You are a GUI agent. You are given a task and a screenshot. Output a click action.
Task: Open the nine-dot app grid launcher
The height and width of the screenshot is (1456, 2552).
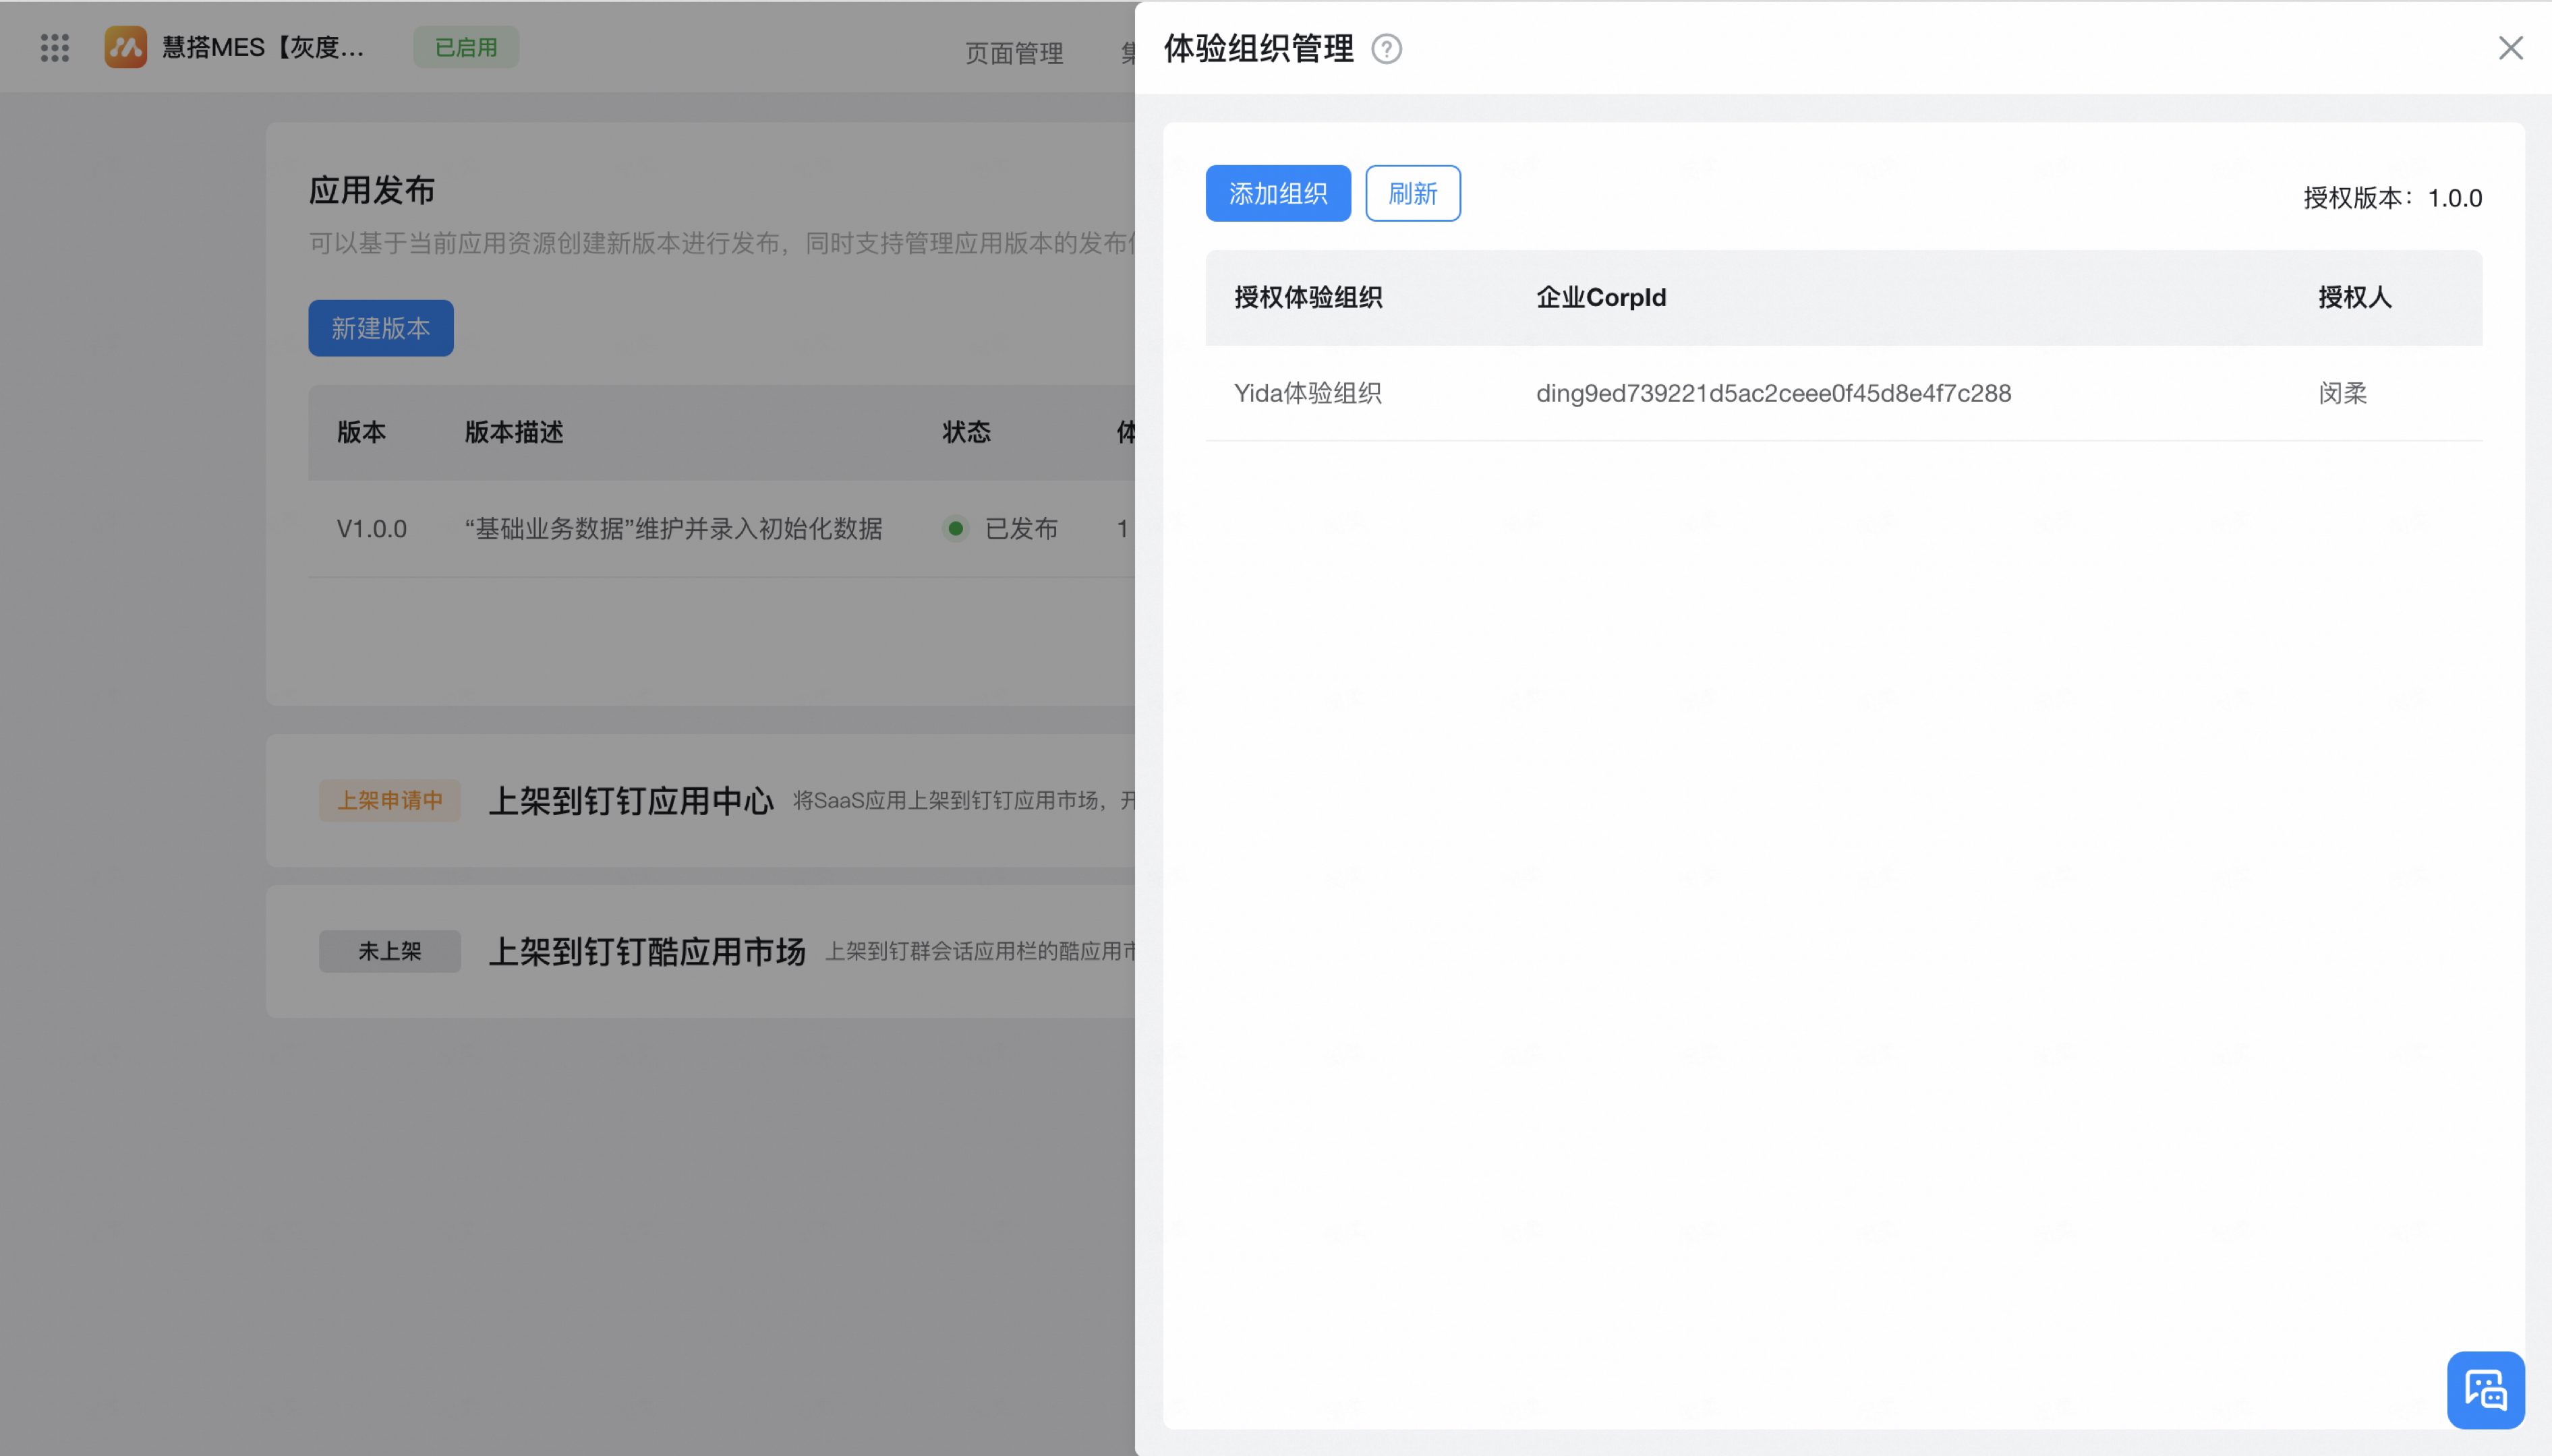pos(55,47)
